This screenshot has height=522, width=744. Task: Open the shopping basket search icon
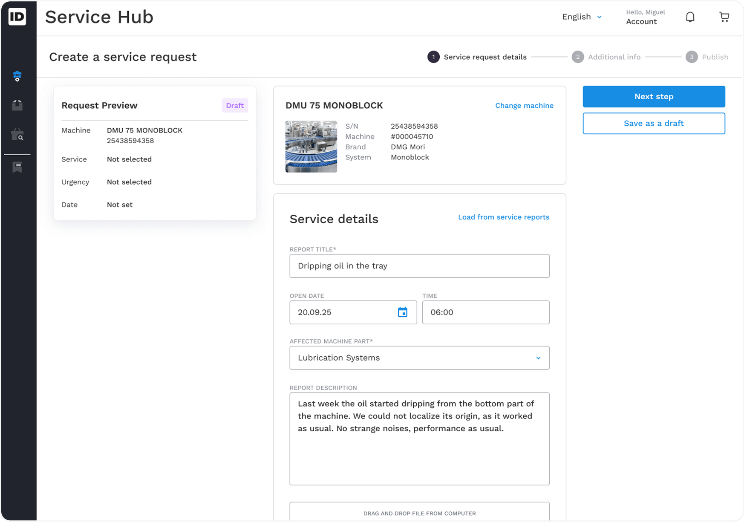click(x=17, y=135)
